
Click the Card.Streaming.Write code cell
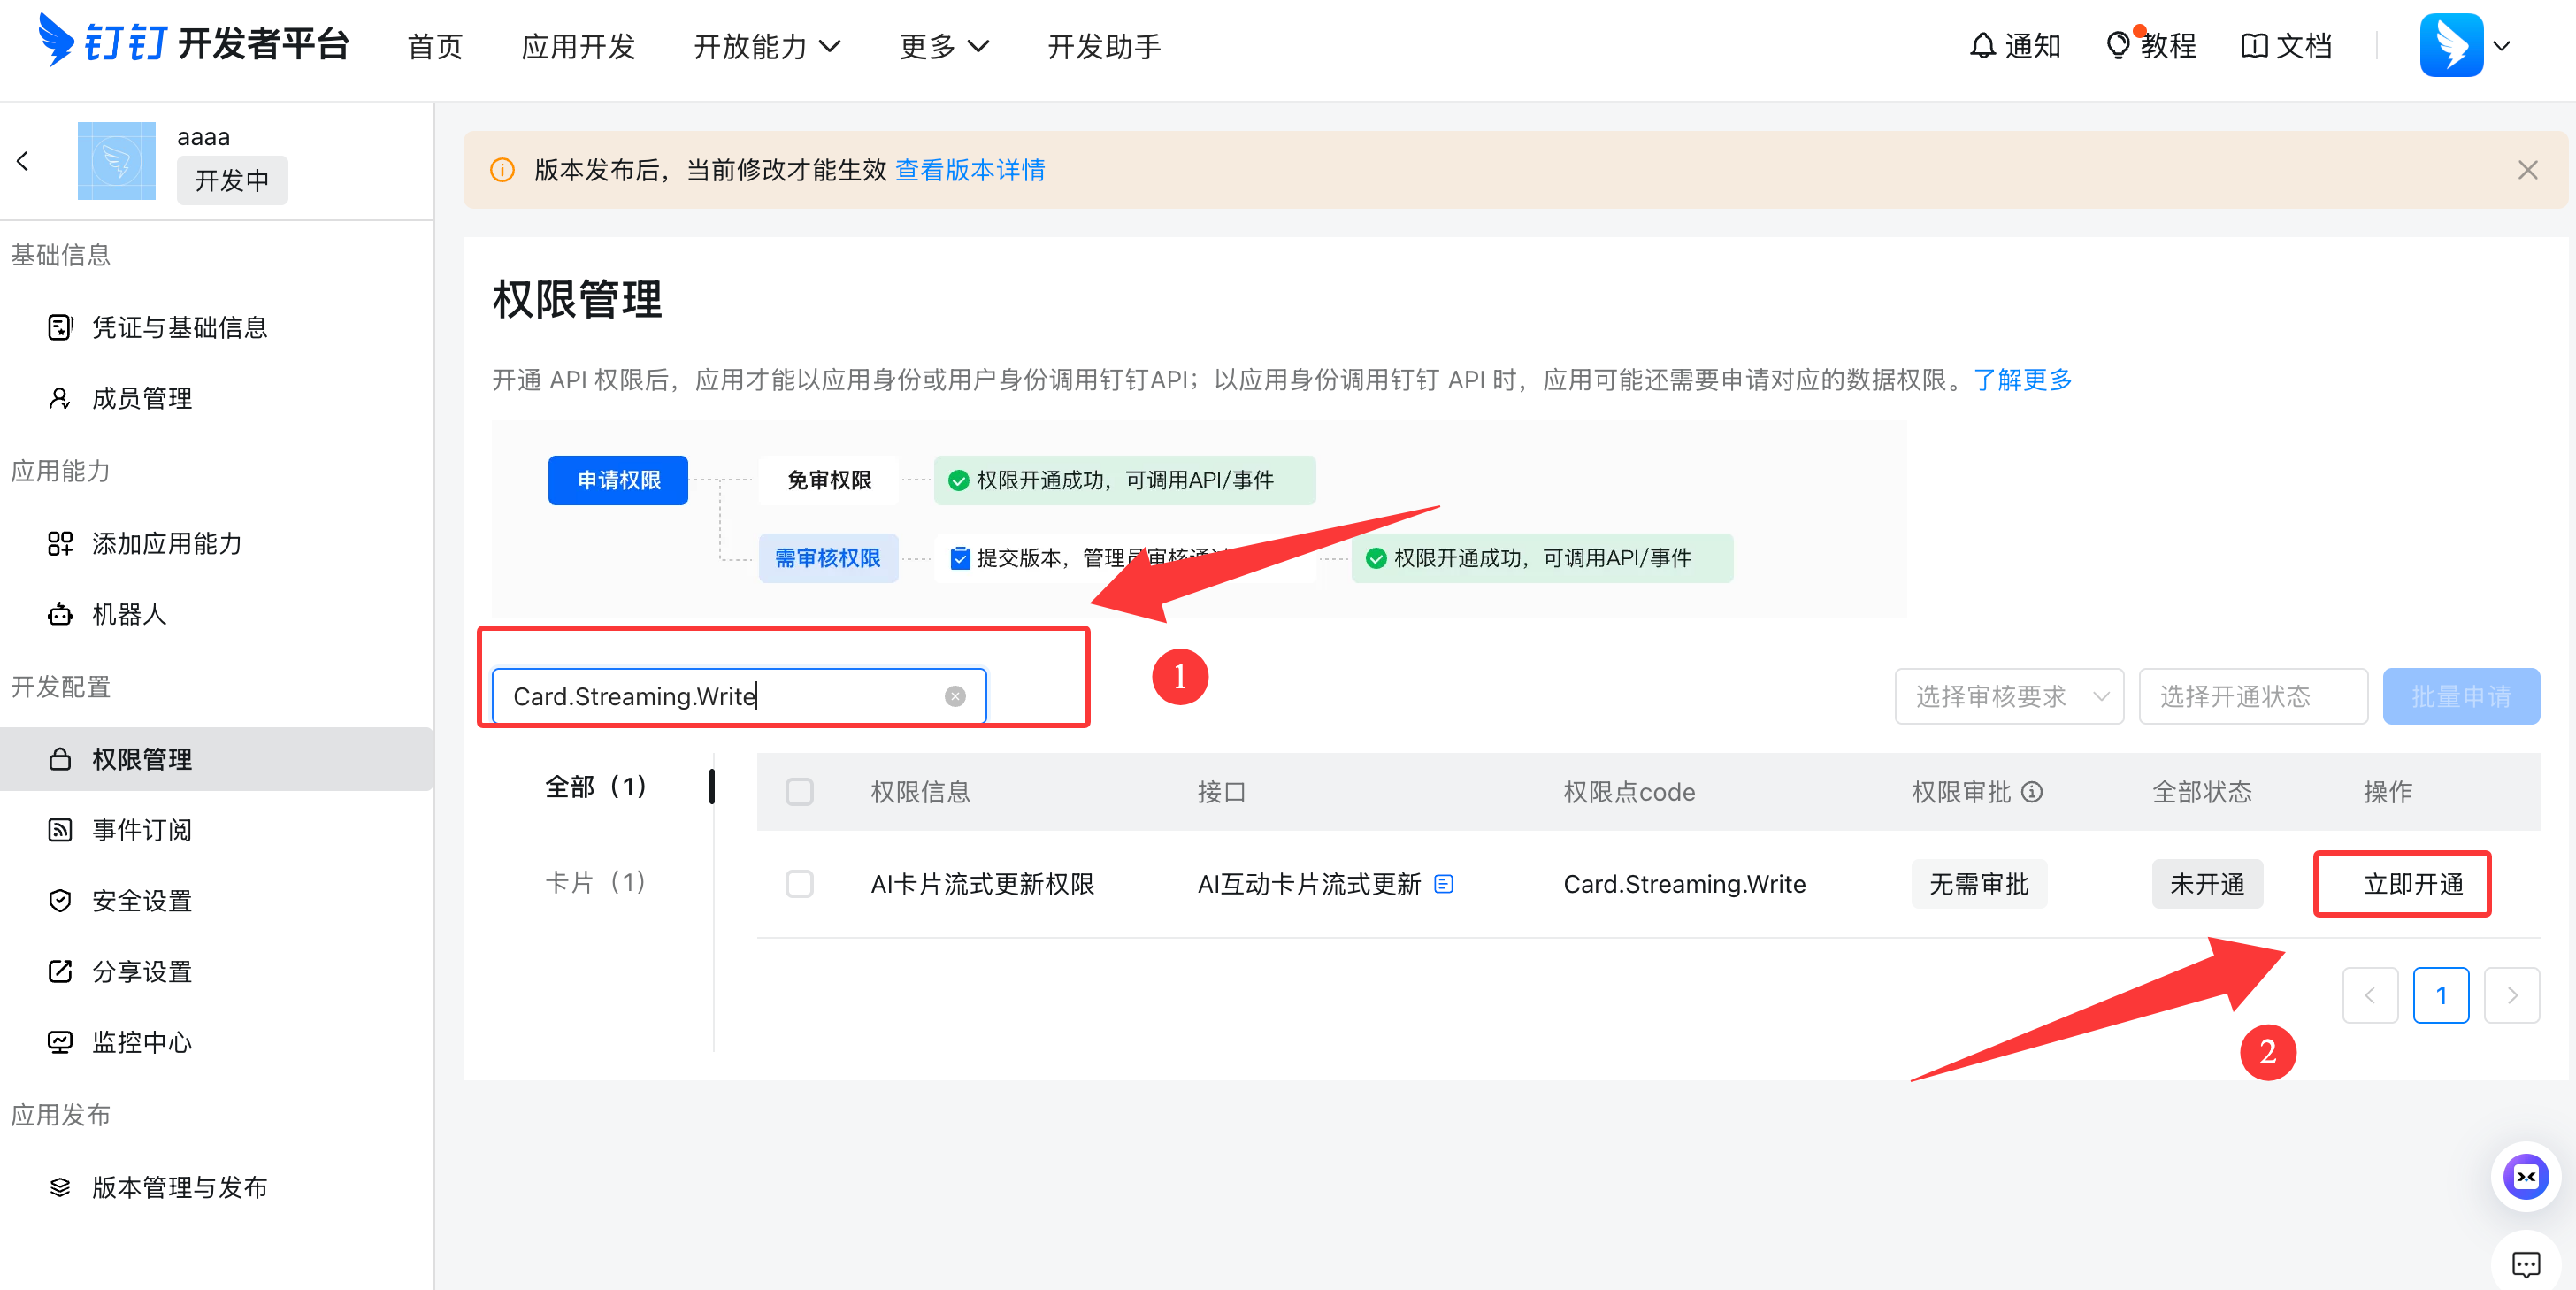(1684, 884)
